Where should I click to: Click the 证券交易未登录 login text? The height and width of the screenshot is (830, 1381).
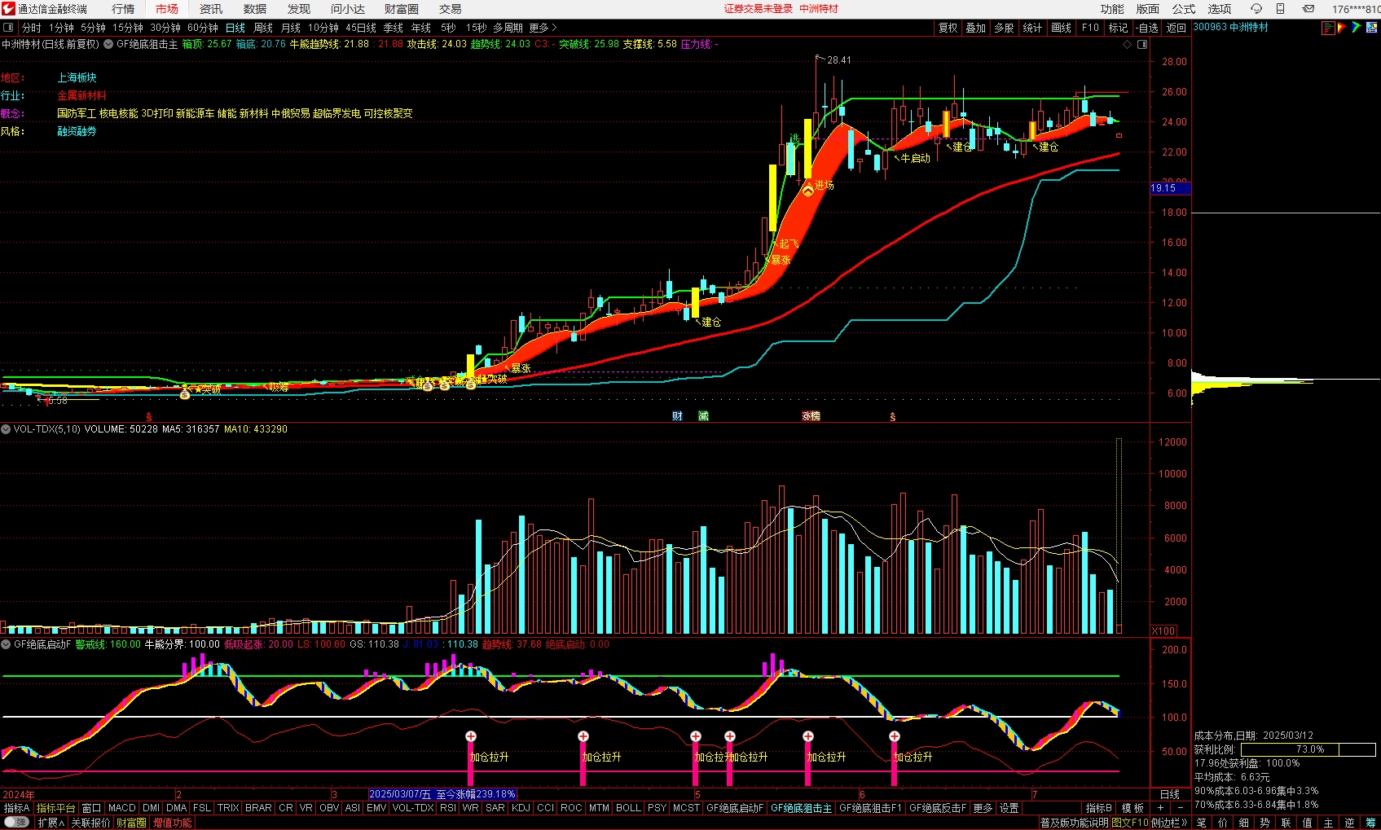[759, 9]
